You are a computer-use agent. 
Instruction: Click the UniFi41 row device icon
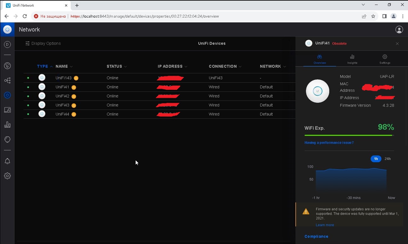(x=42, y=87)
